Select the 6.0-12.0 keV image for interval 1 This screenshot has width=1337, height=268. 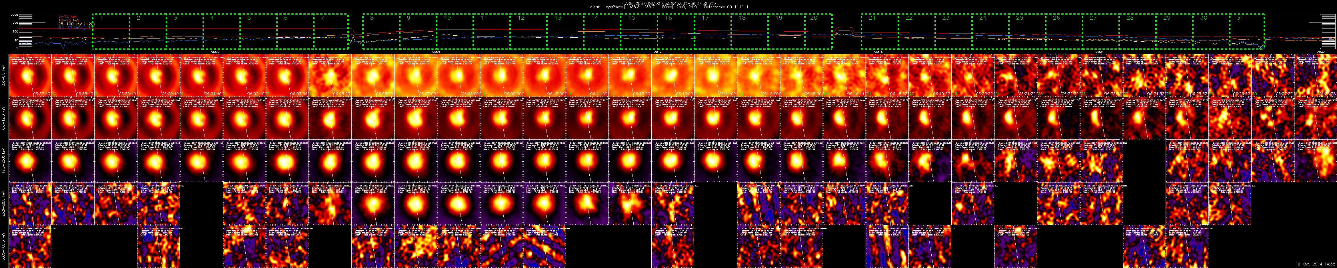[30, 119]
